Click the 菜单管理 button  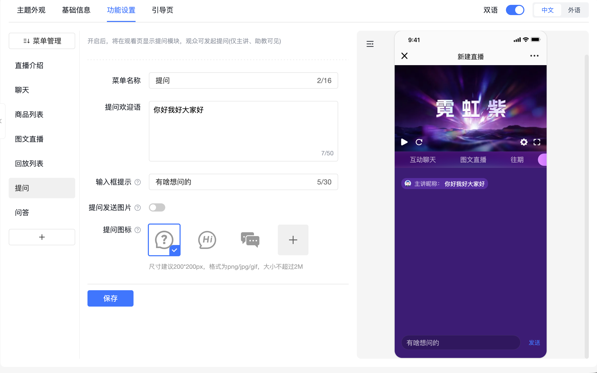[42, 41]
